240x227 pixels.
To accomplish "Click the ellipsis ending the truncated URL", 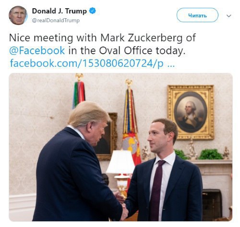I will (x=171, y=66).
